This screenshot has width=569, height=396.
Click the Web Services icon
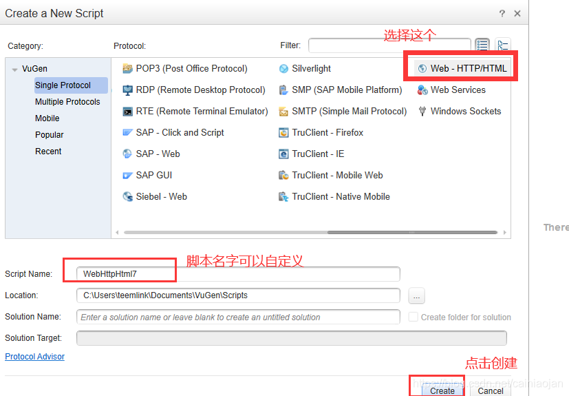tap(422, 90)
